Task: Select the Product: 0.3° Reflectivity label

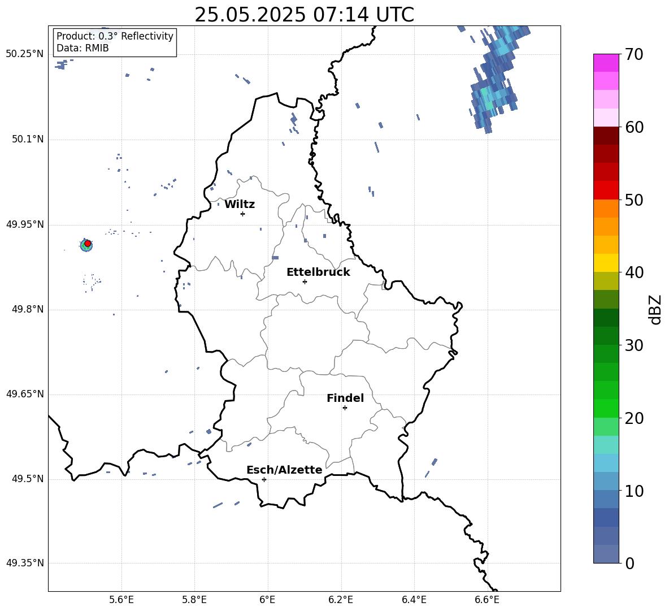Action: pyautogui.click(x=115, y=36)
